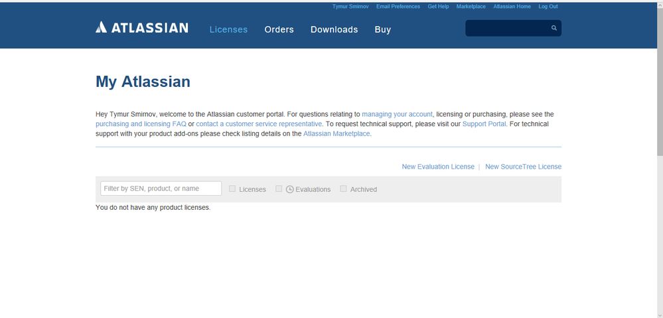Create a New Evaluation License
The width and height of the screenshot is (663, 318).
coord(438,167)
